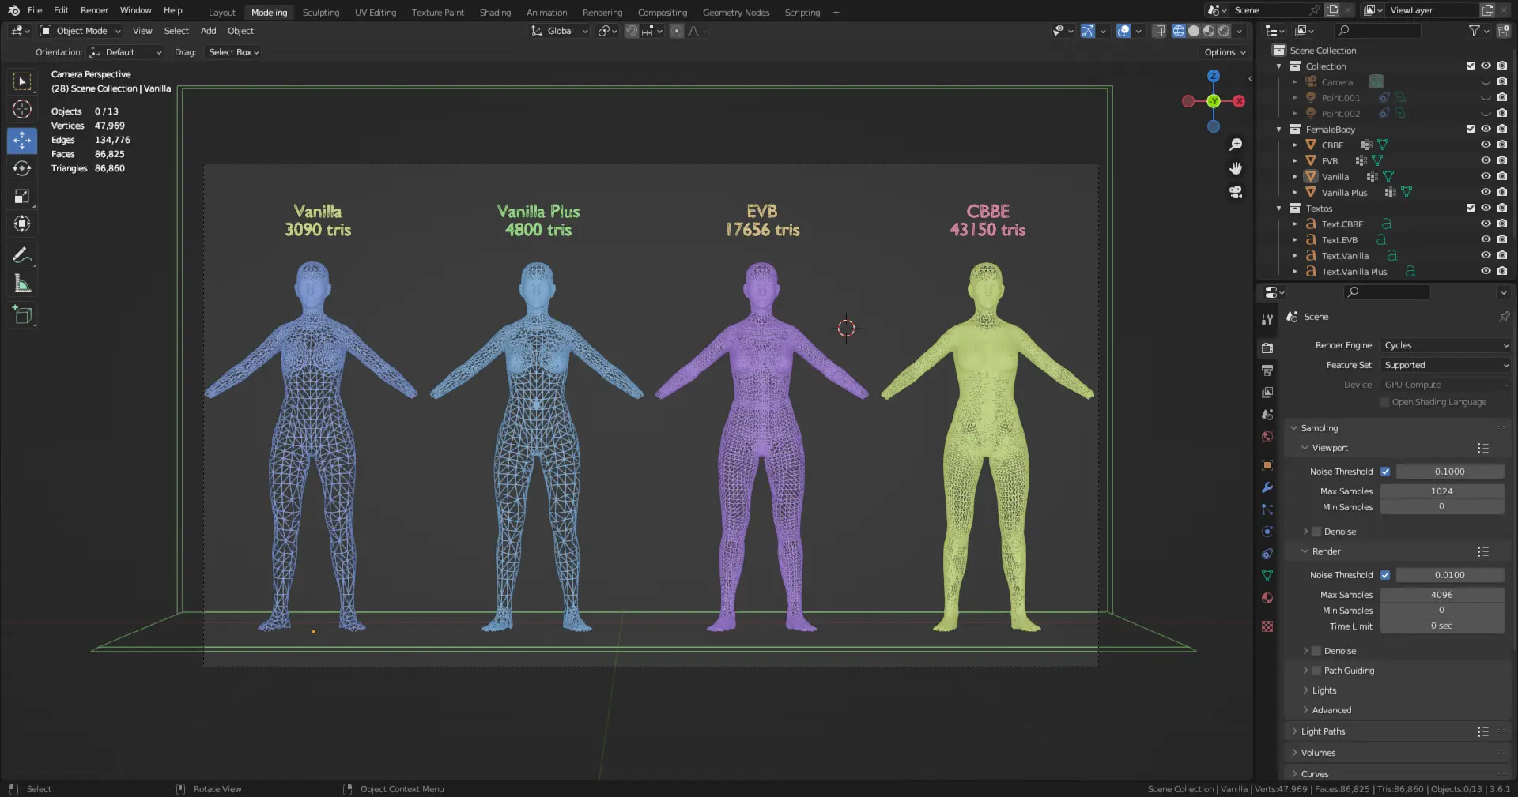Open the Object Data properties tab
Image resolution: width=1518 pixels, height=797 pixels.
[1267, 576]
